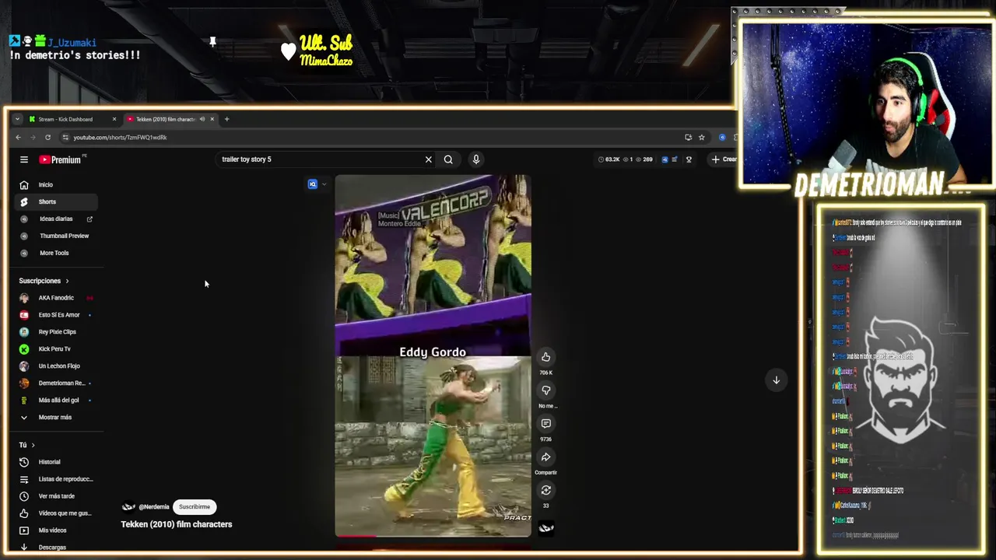Viewport: 996px width, 560px height.
Task: Bookmark this page with the star
Action: click(701, 138)
